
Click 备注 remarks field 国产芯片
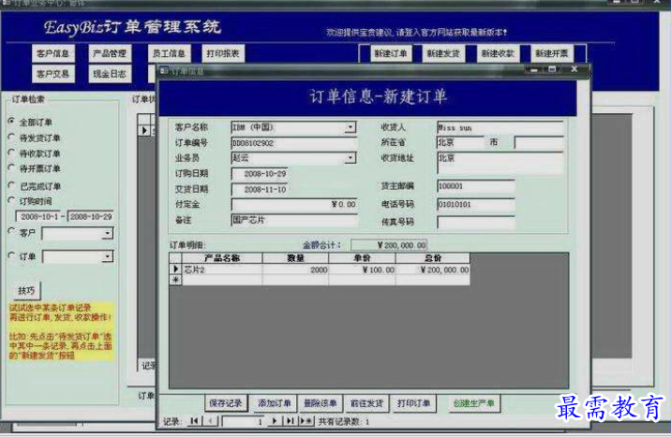click(x=293, y=220)
